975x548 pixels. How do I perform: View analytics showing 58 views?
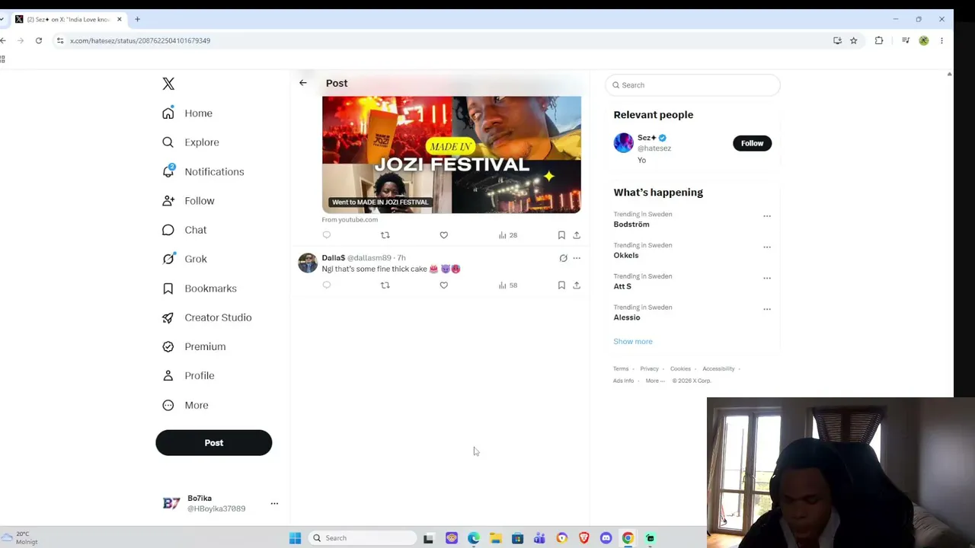[508, 285]
